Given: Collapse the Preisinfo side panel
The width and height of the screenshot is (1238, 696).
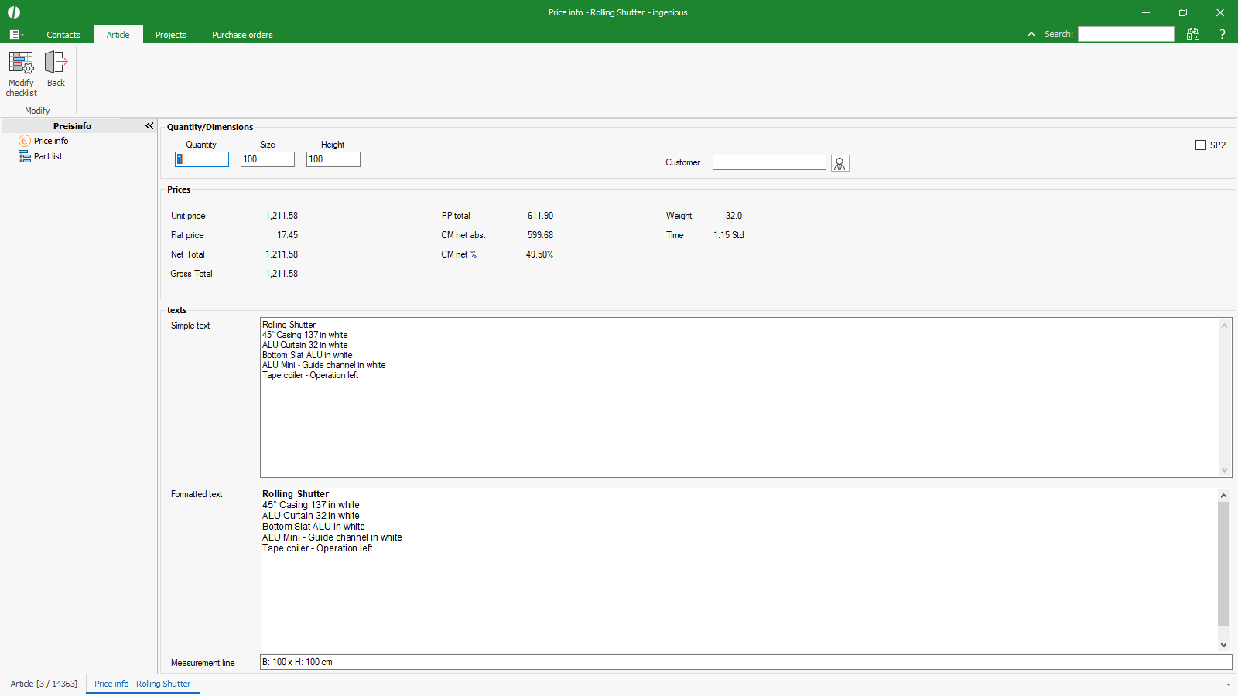Looking at the screenshot, I should [x=149, y=126].
